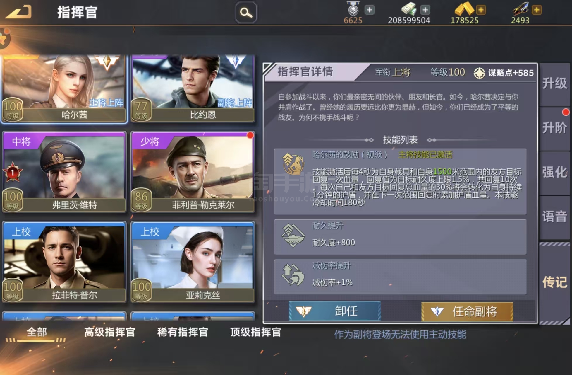Open the commander search magnifier
This screenshot has height=375, width=572.
click(246, 12)
